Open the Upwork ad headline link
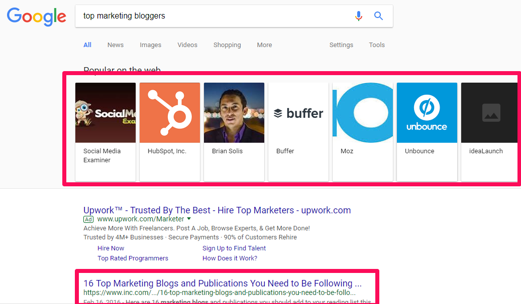 click(x=217, y=210)
